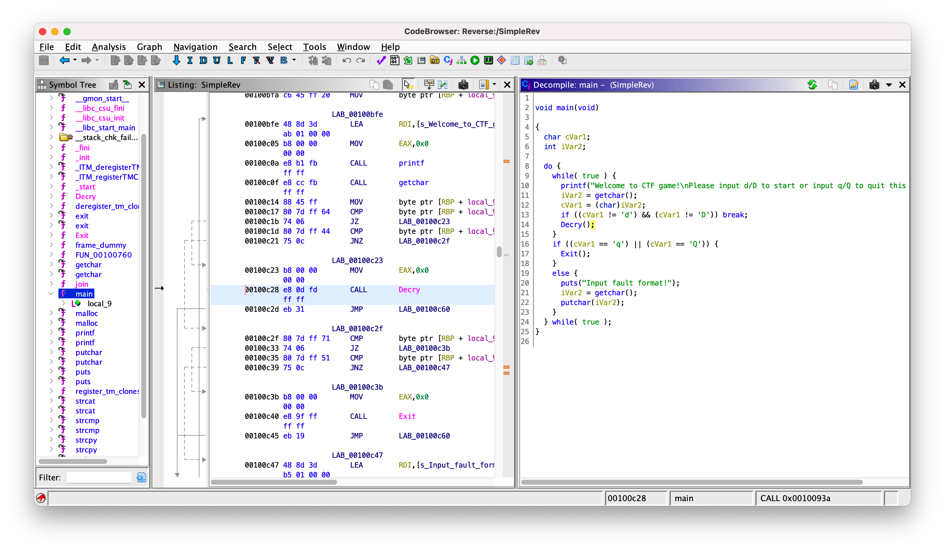The height and width of the screenshot is (551, 945).
Task: Click the crossed-out F non-function icon
Action: click(x=257, y=60)
